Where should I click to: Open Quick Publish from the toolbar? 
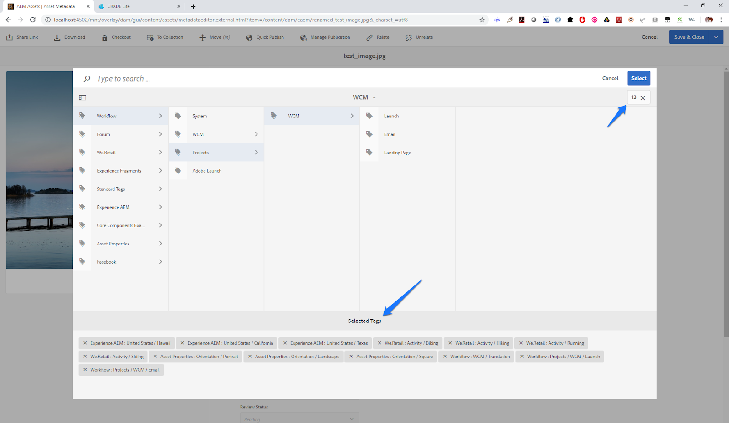[x=249, y=37]
